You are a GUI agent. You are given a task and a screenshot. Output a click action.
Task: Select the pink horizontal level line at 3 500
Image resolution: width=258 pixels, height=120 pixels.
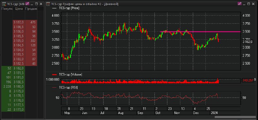click(200, 32)
